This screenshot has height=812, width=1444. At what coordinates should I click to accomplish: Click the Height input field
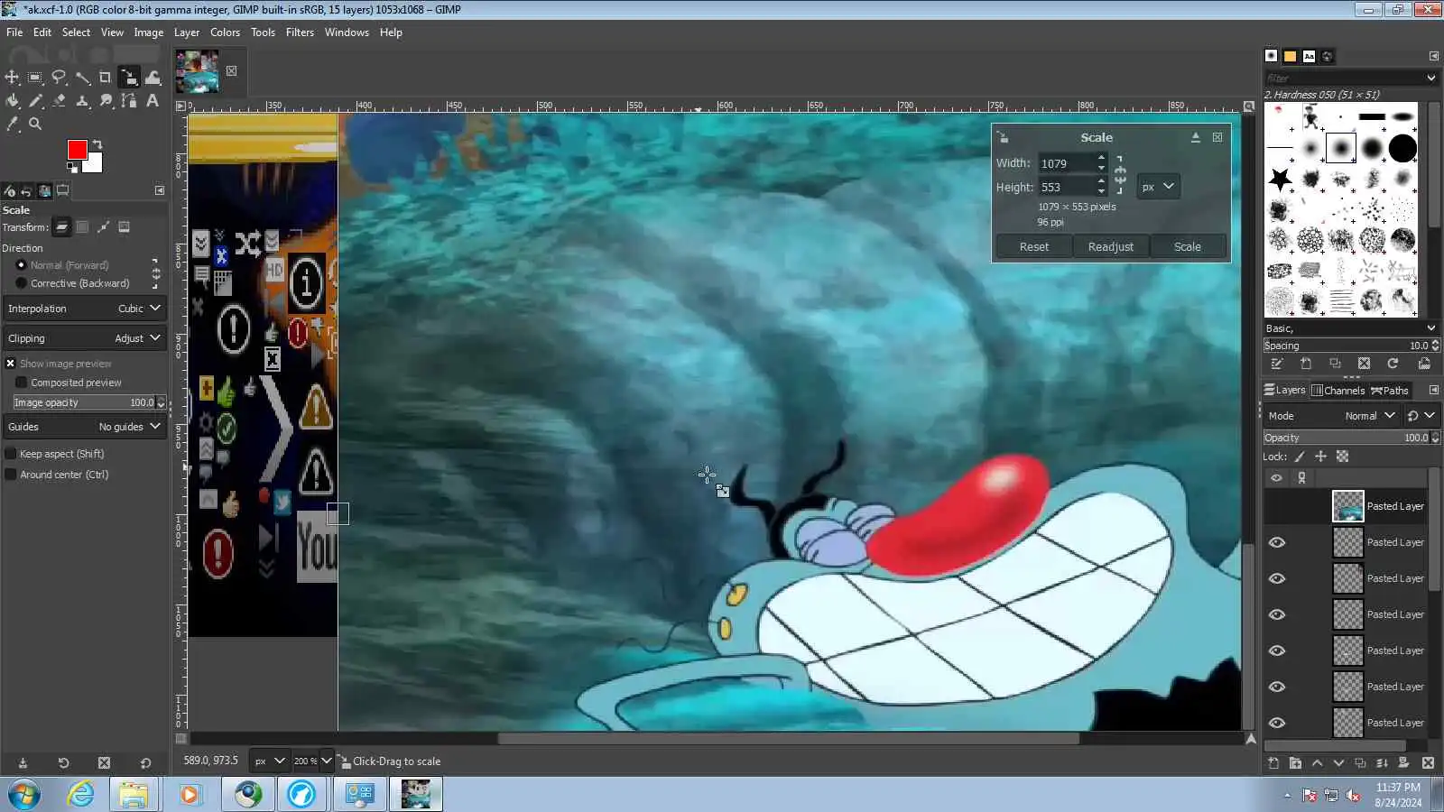pyautogui.click(x=1066, y=188)
